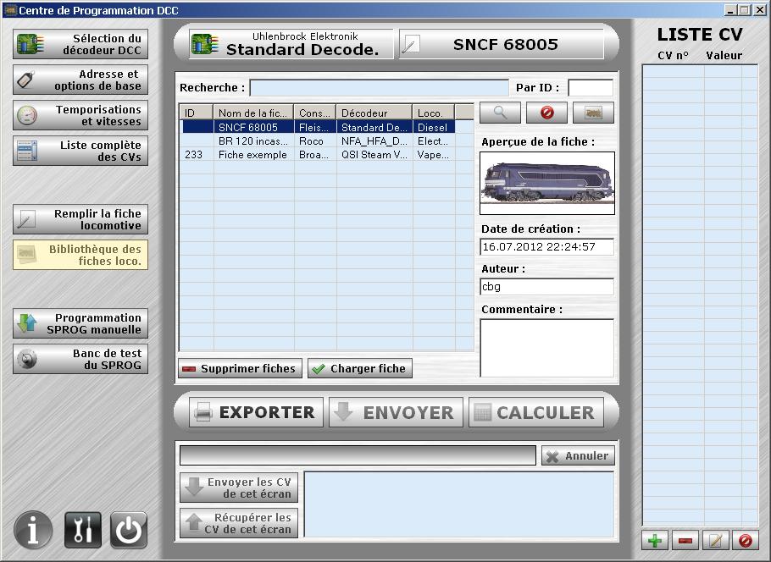Edit CV with pencil icon
The image size is (771, 562).
click(715, 541)
